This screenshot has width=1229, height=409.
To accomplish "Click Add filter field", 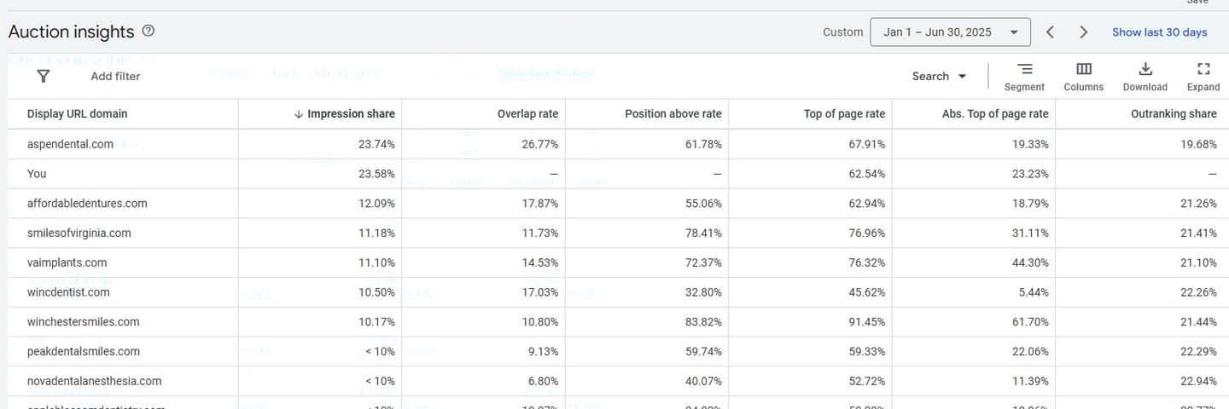I will point(115,76).
